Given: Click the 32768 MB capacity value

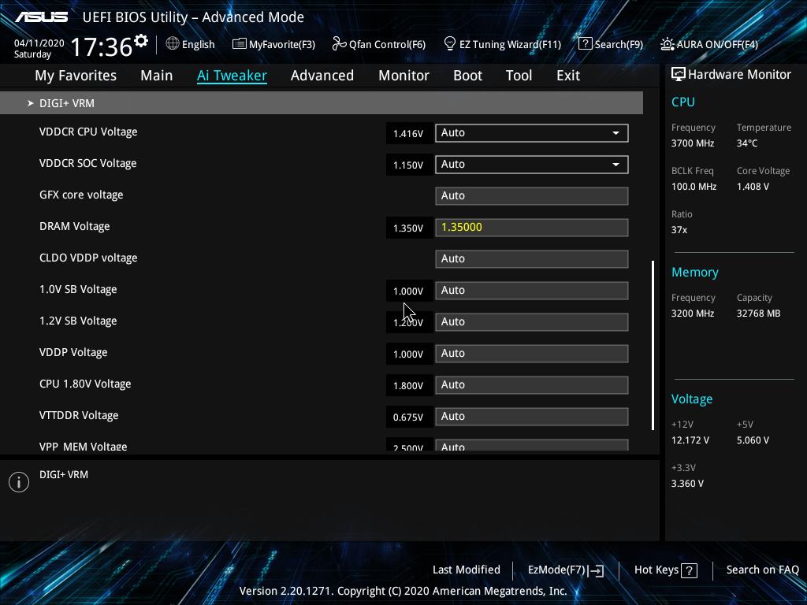Looking at the screenshot, I should tap(759, 314).
